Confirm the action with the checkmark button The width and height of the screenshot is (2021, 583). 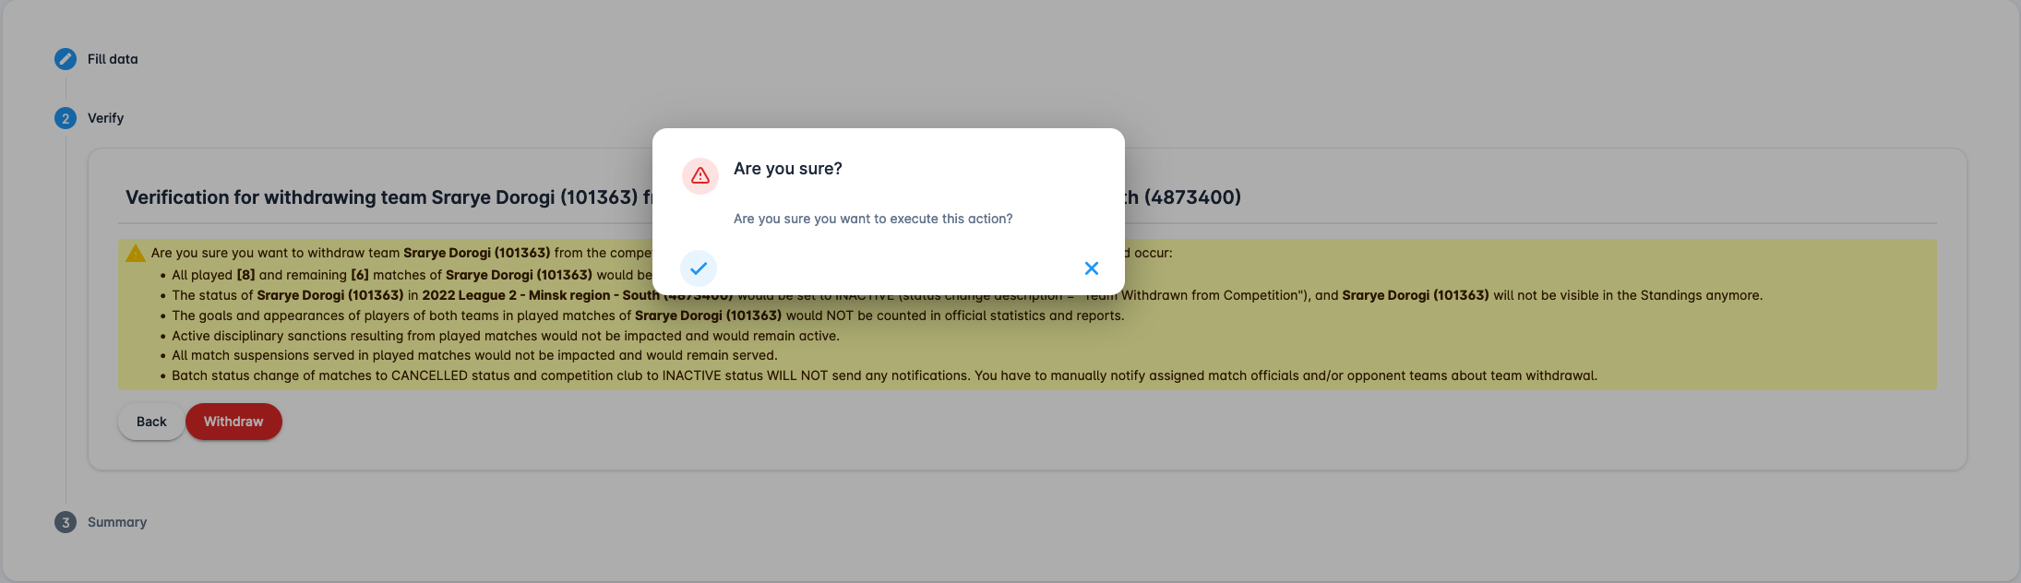[x=699, y=268]
